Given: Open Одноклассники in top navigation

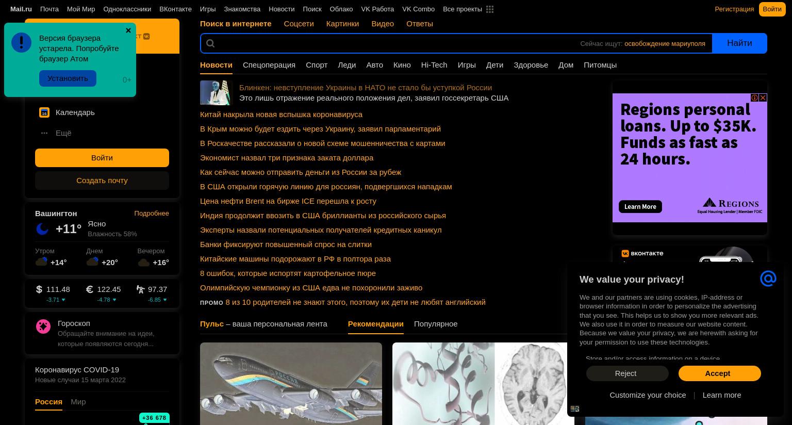Looking at the screenshot, I should [x=127, y=9].
